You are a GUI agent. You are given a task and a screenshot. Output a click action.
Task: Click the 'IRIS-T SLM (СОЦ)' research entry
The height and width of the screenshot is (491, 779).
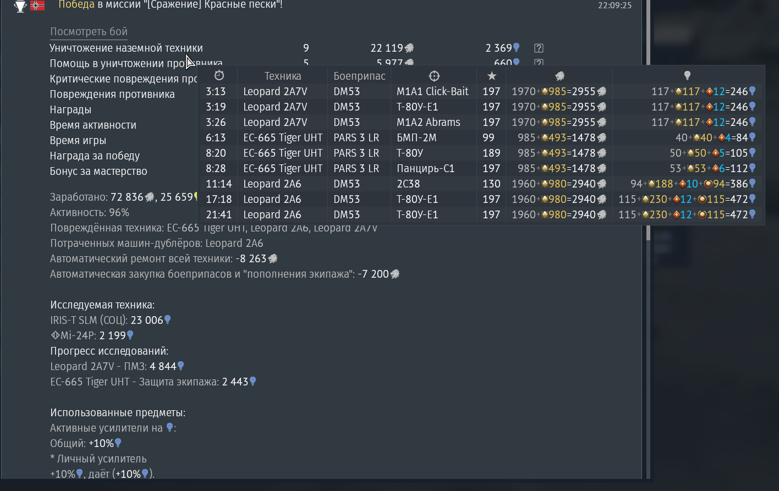[111, 320]
